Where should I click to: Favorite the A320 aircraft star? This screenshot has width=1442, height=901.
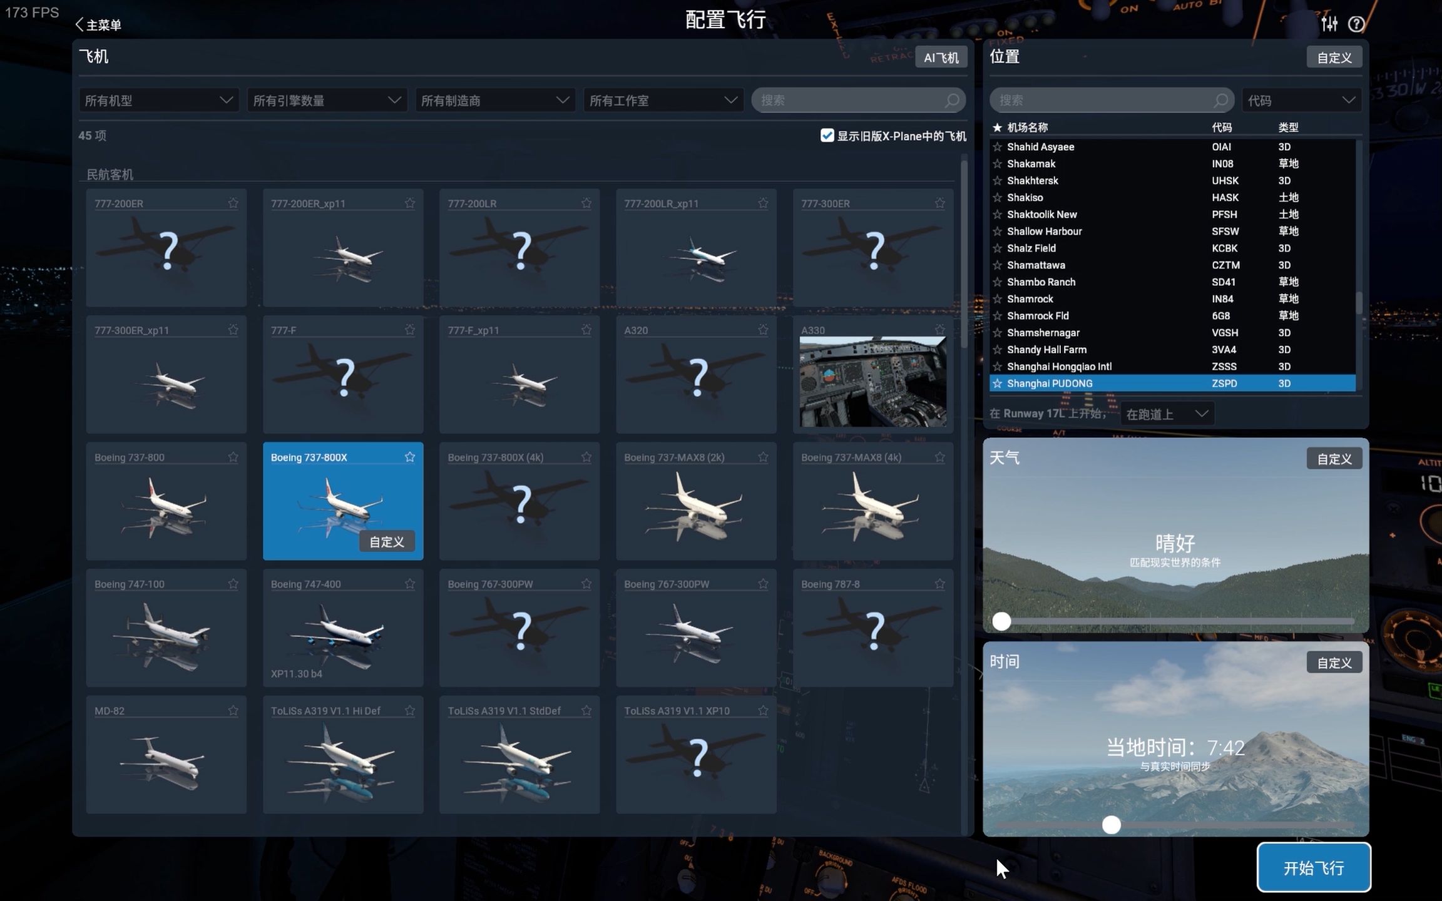click(763, 329)
